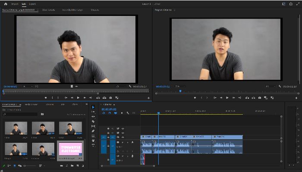
Task: Open the Program monitor panel menu
Action: pyautogui.click(x=174, y=10)
